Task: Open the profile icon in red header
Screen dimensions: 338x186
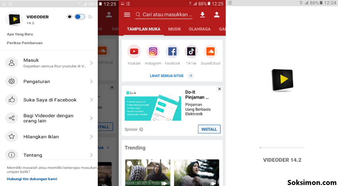Action: 217,14
